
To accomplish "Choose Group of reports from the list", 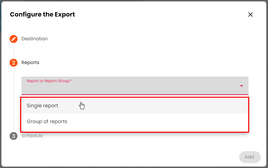I will pos(47,121).
